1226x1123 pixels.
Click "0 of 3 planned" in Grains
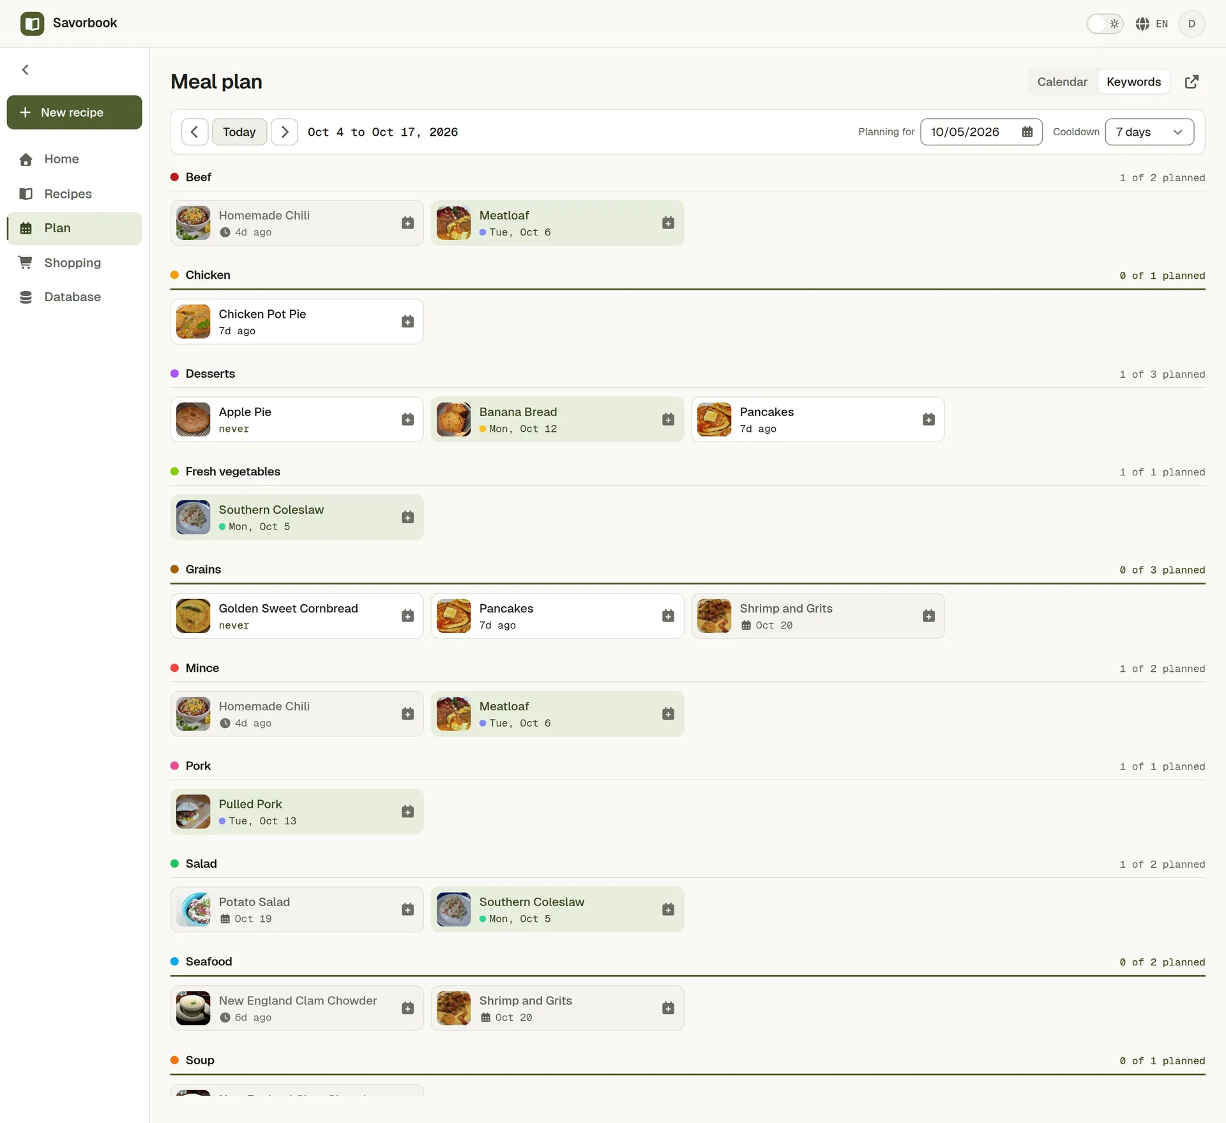coord(1162,570)
